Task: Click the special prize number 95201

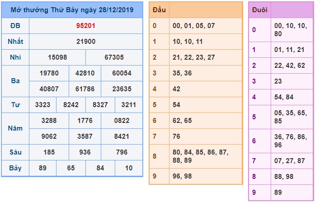Action: click(x=86, y=26)
